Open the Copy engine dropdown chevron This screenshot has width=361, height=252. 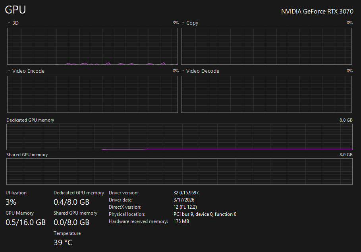183,23
